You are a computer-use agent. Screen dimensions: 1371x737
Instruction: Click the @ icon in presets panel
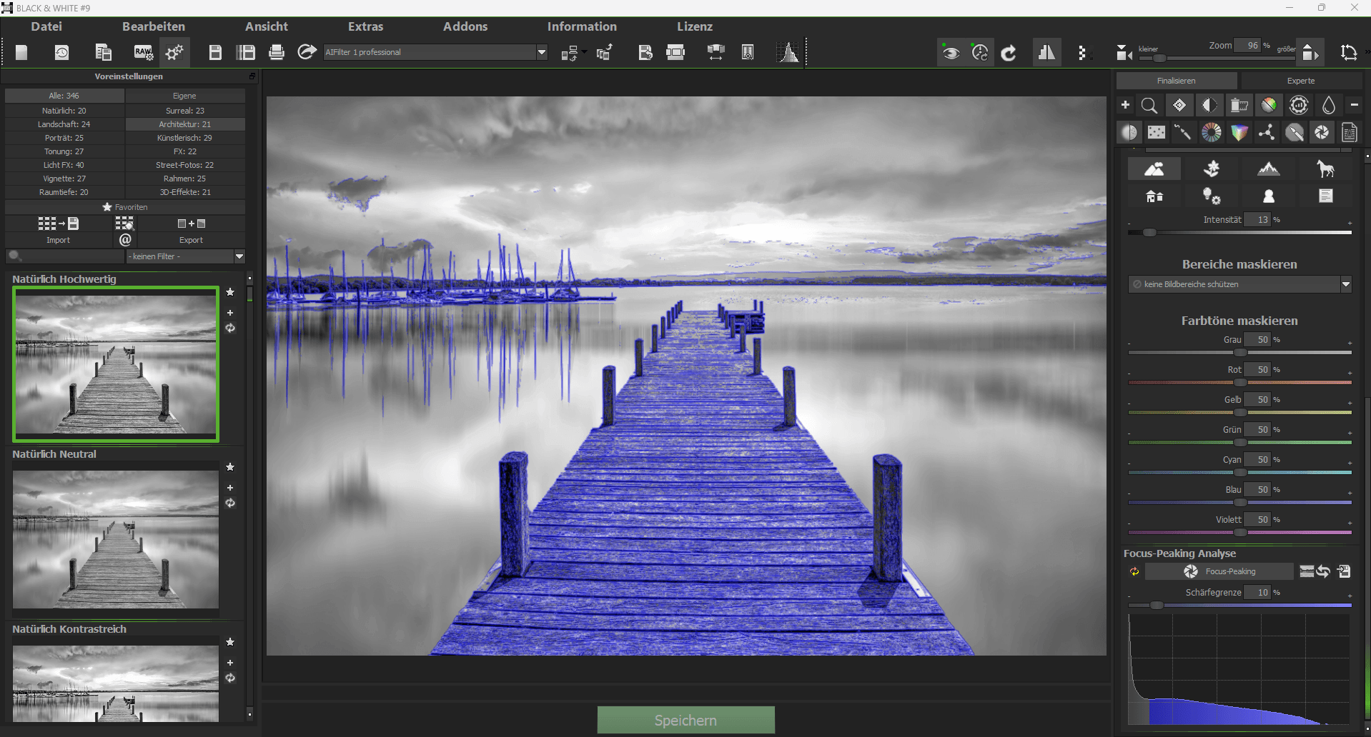[125, 240]
